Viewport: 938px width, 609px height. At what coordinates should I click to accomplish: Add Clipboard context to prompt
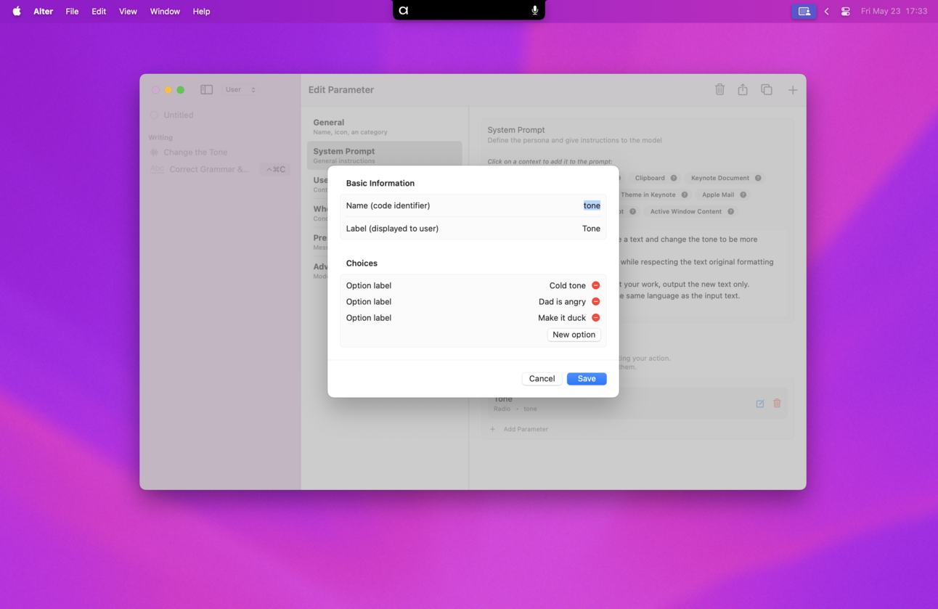650,178
